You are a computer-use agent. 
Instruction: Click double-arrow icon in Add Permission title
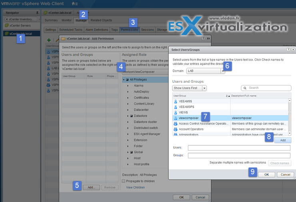click(208, 38)
